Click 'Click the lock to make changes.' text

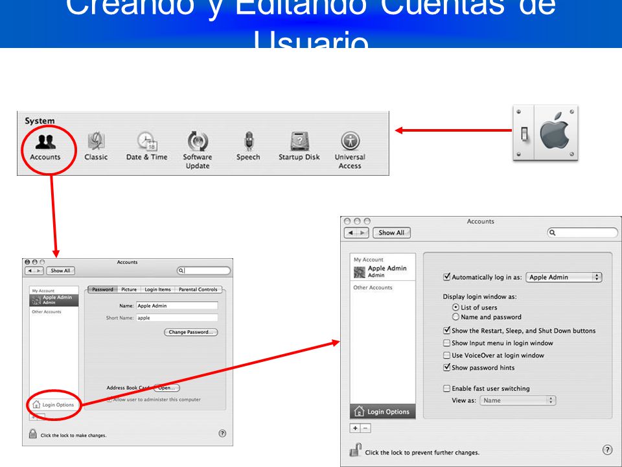click(73, 435)
